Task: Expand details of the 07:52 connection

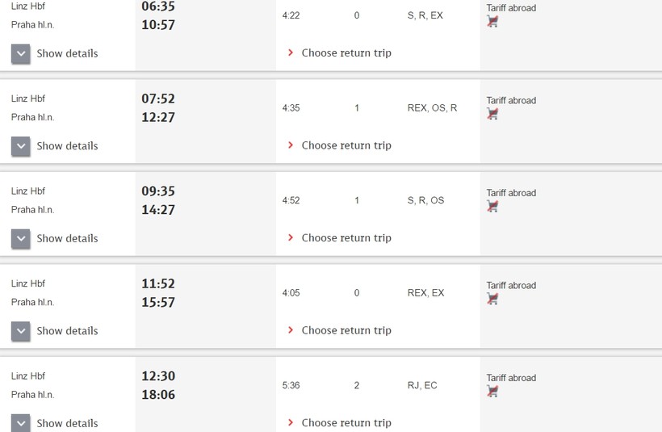Action: pos(21,146)
